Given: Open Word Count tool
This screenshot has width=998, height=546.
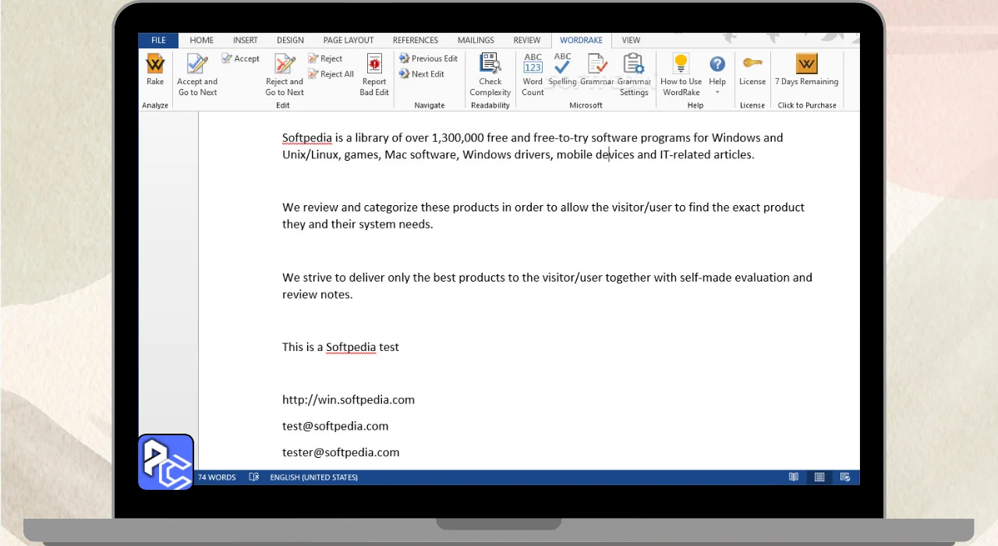Looking at the screenshot, I should coord(533,74).
